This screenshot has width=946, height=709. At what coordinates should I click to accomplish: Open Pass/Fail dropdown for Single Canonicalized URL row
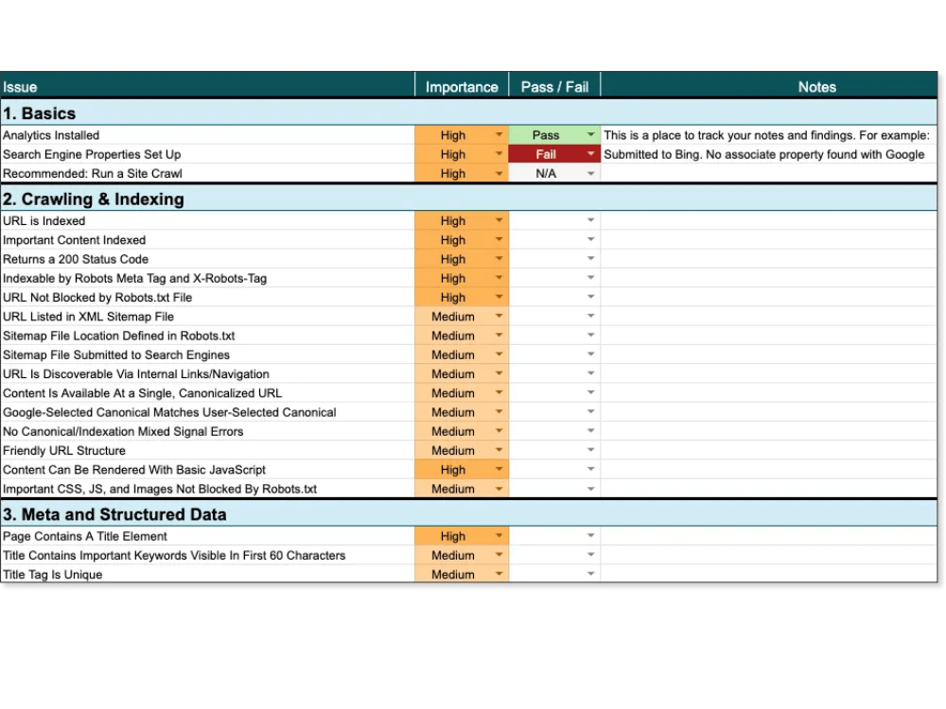(590, 392)
